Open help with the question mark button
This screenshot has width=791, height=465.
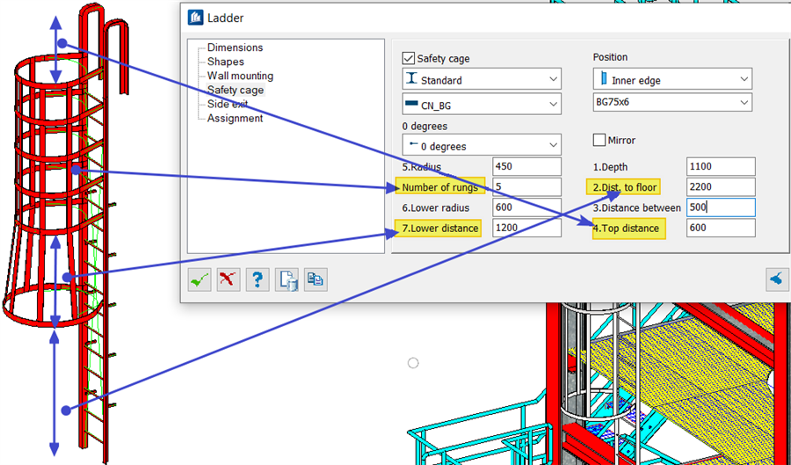pos(258,279)
